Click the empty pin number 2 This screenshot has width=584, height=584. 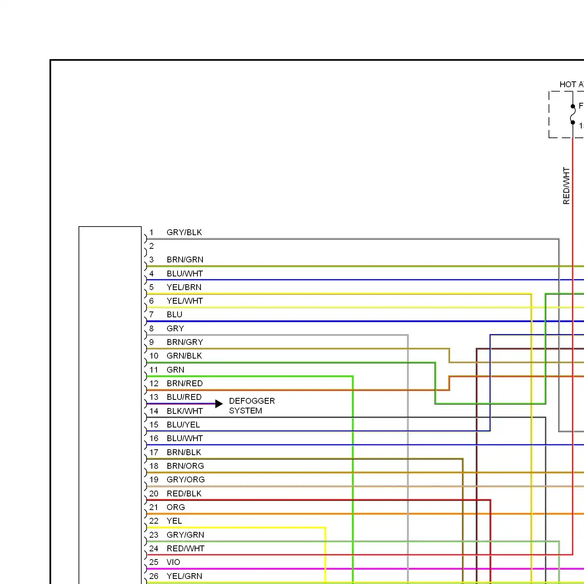click(x=151, y=246)
